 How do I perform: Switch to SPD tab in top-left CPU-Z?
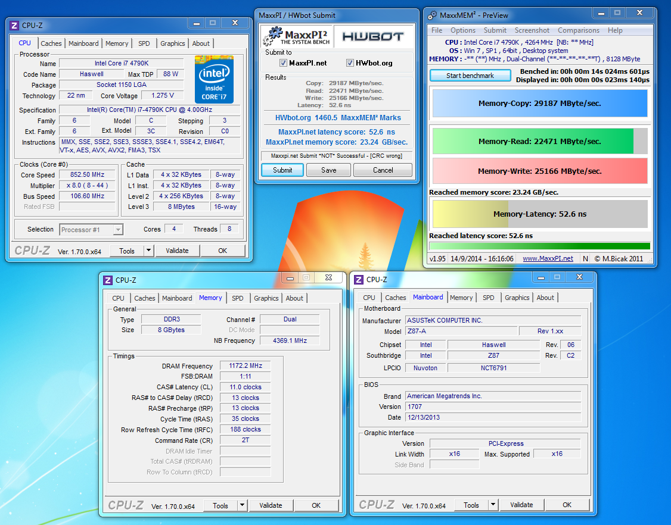(x=144, y=43)
